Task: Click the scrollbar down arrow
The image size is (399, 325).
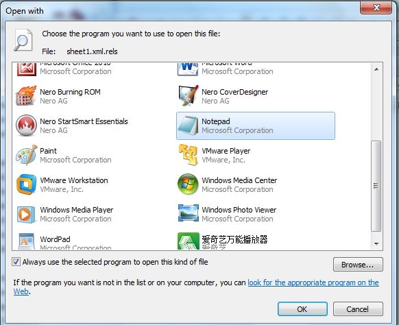Action: click(376, 244)
